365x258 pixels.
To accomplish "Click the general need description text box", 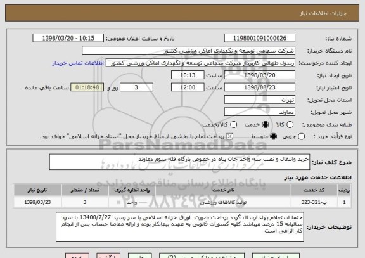I will tap(179, 162).
